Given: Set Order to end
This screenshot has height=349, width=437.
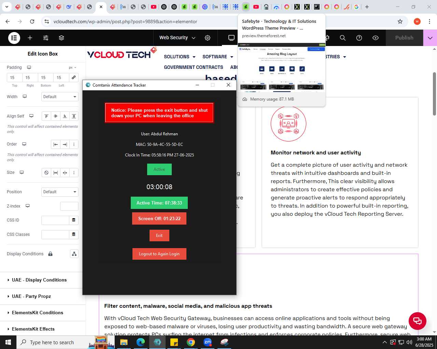Looking at the screenshot, I should pyautogui.click(x=65, y=145).
